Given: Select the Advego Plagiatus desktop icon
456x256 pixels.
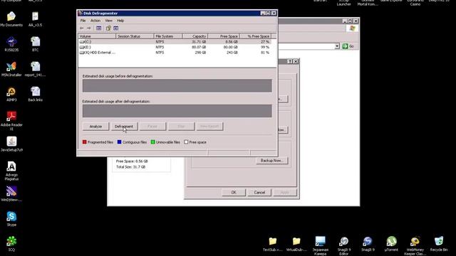Looking at the screenshot, I should point(11,171).
